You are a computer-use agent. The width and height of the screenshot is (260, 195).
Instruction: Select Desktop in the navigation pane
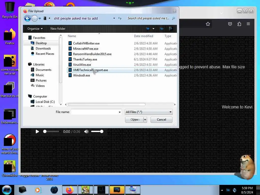click(41, 43)
